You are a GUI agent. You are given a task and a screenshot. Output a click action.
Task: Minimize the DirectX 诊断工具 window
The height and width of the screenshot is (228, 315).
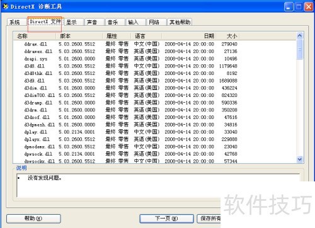289,7
